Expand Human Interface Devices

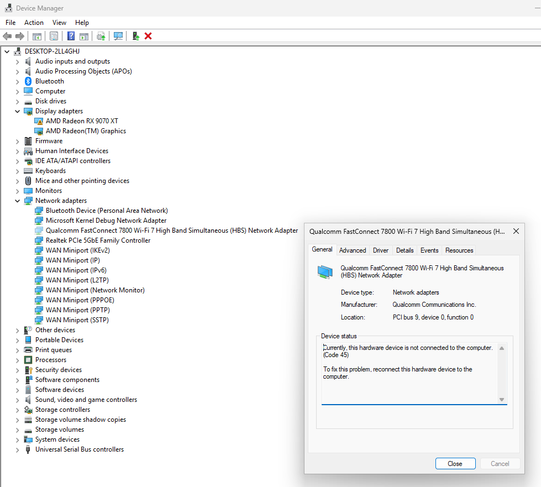coord(17,151)
